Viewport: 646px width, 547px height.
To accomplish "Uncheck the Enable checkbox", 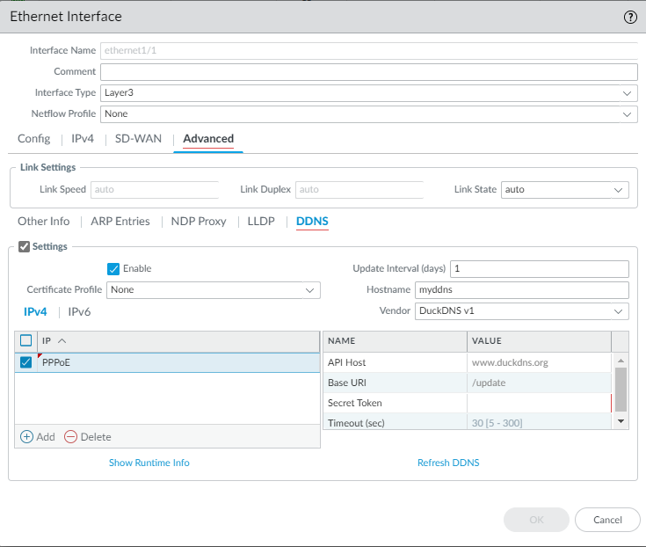I will point(113,268).
